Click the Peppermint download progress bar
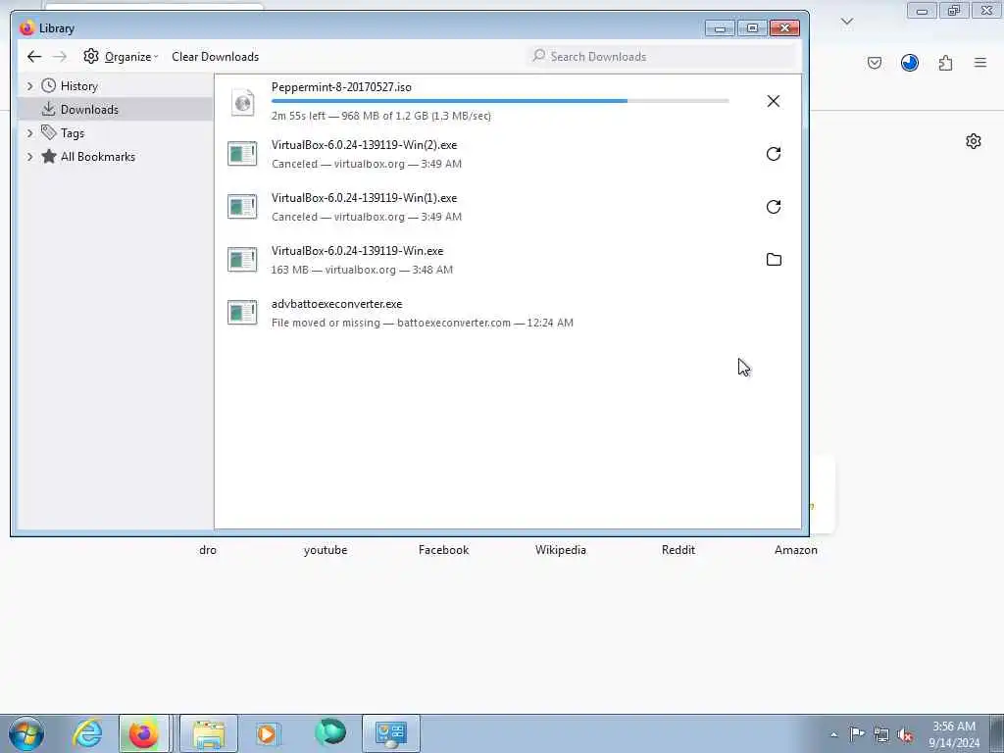The height and width of the screenshot is (753, 1004). [500, 101]
